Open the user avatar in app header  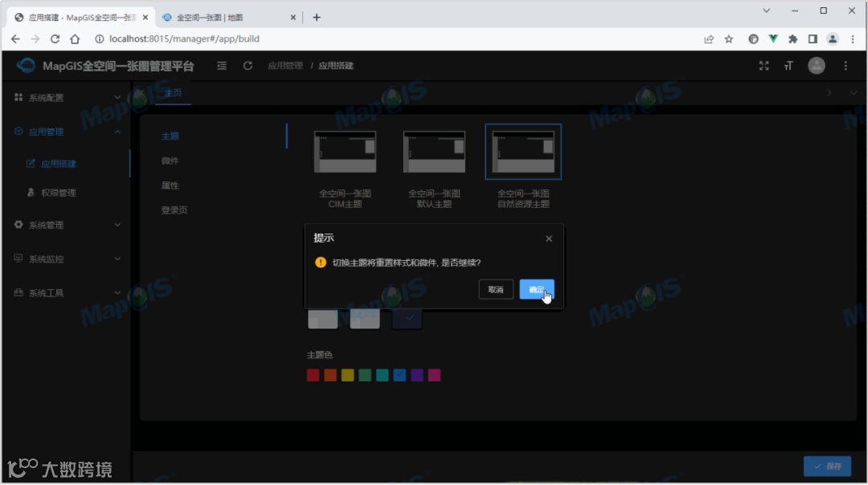[816, 65]
